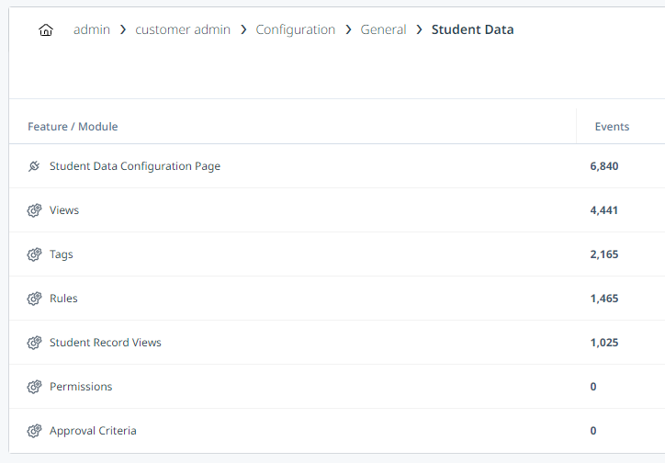Click the gear icon next to Tags
This screenshot has width=665, height=463.
(x=34, y=254)
